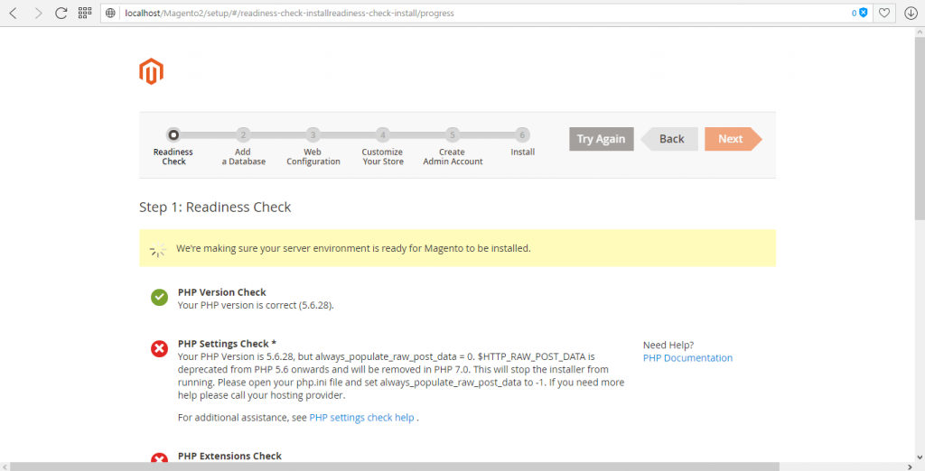Click the scroll right arrow

click(x=910, y=466)
